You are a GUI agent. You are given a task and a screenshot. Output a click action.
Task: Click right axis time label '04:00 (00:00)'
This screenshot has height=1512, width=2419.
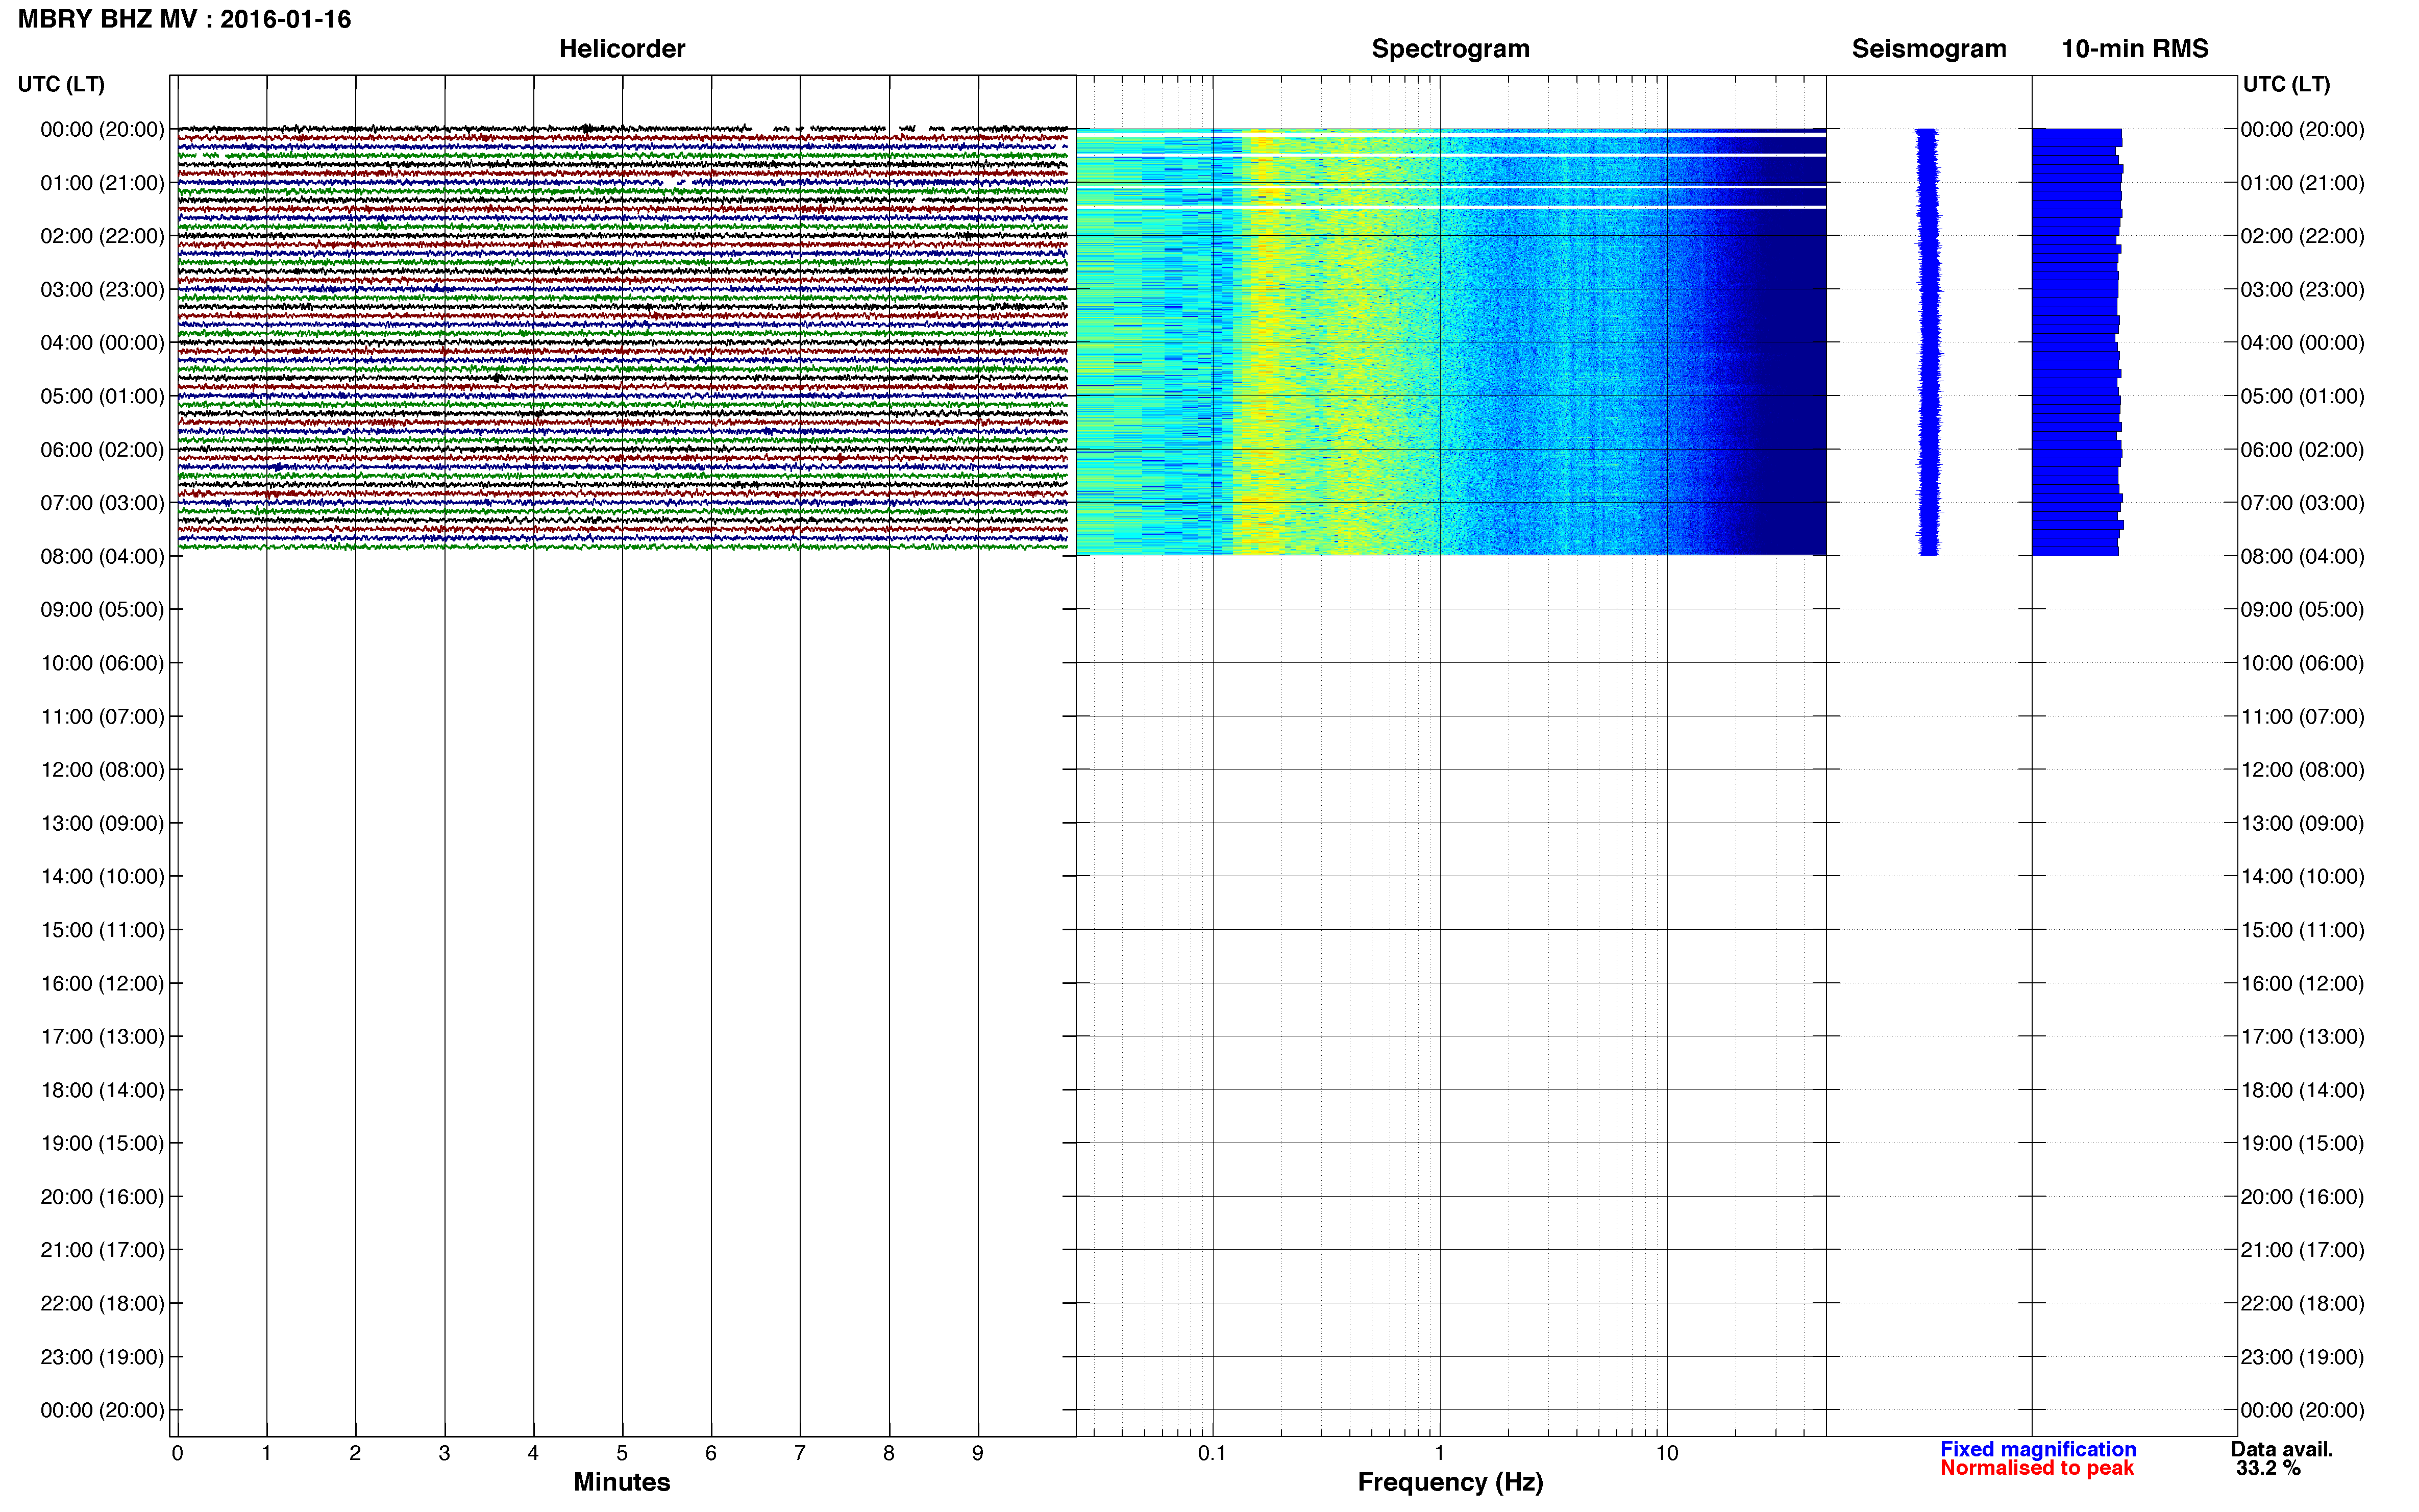tap(2302, 343)
